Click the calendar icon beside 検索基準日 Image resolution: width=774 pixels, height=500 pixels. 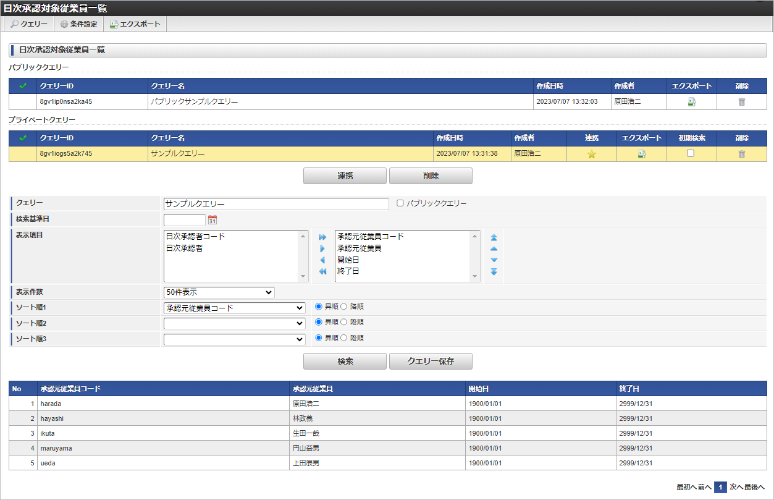pos(212,220)
